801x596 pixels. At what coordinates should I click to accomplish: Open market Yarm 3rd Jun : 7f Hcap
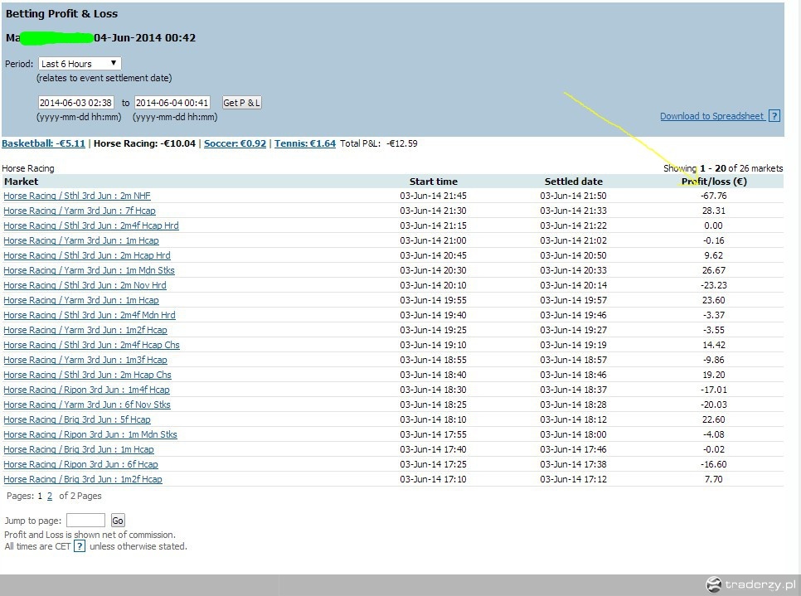[80, 211]
